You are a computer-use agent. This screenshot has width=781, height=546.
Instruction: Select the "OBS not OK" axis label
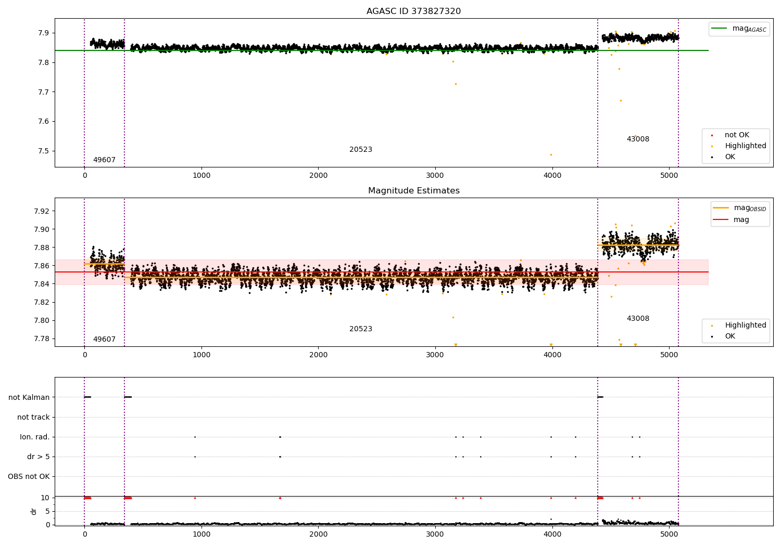tap(29, 477)
